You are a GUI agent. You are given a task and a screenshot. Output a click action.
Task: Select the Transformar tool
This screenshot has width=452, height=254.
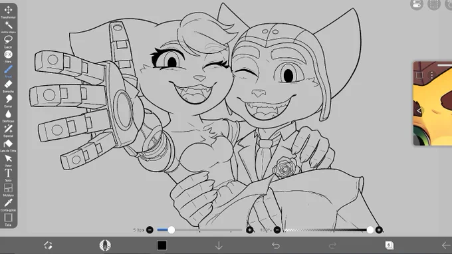tap(8, 11)
